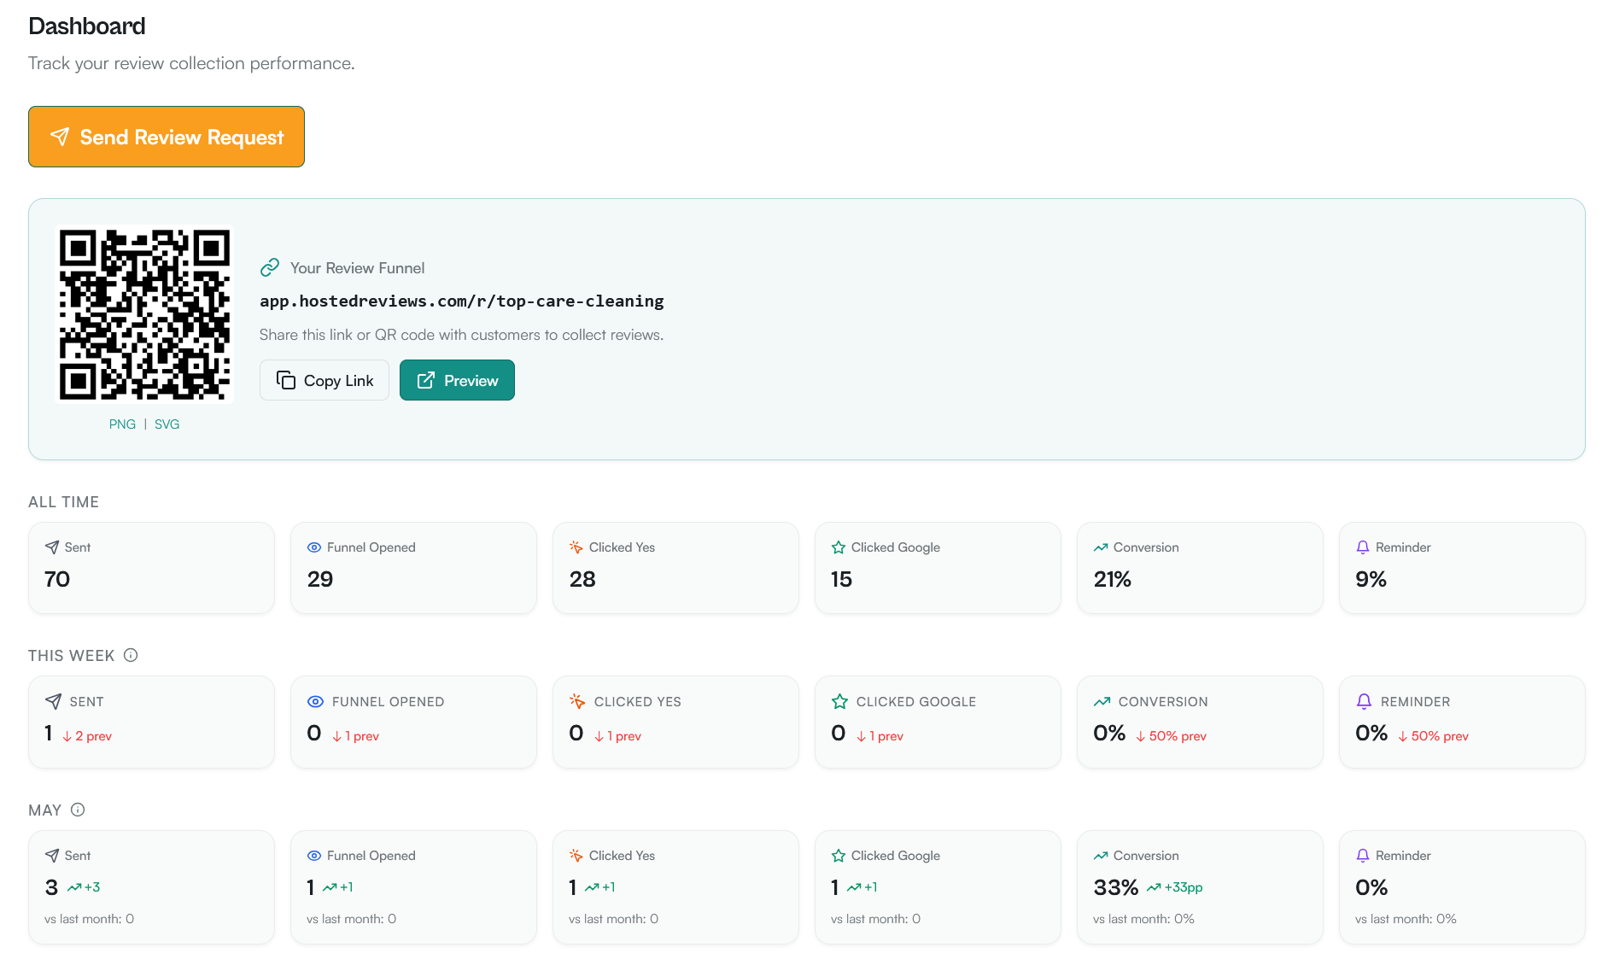Click the star icon on May Clicked Google card
The height and width of the screenshot is (971, 1602).
click(x=839, y=856)
